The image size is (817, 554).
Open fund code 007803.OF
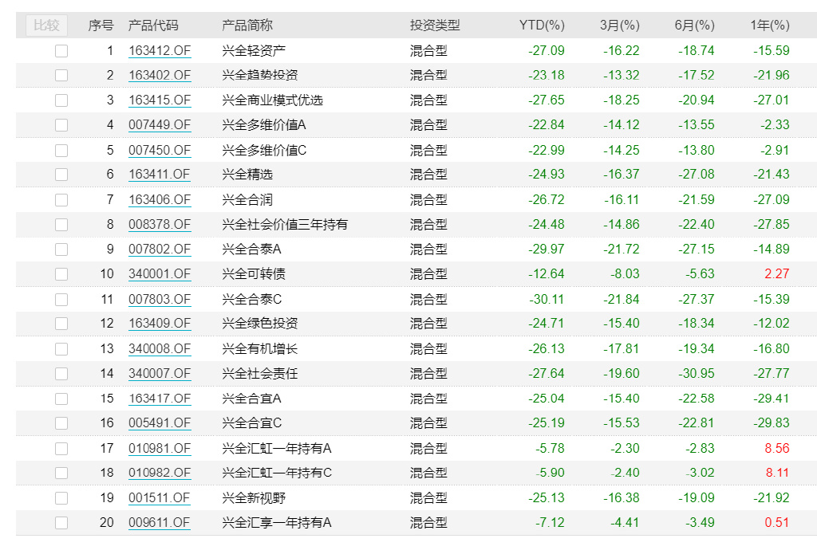(x=160, y=300)
